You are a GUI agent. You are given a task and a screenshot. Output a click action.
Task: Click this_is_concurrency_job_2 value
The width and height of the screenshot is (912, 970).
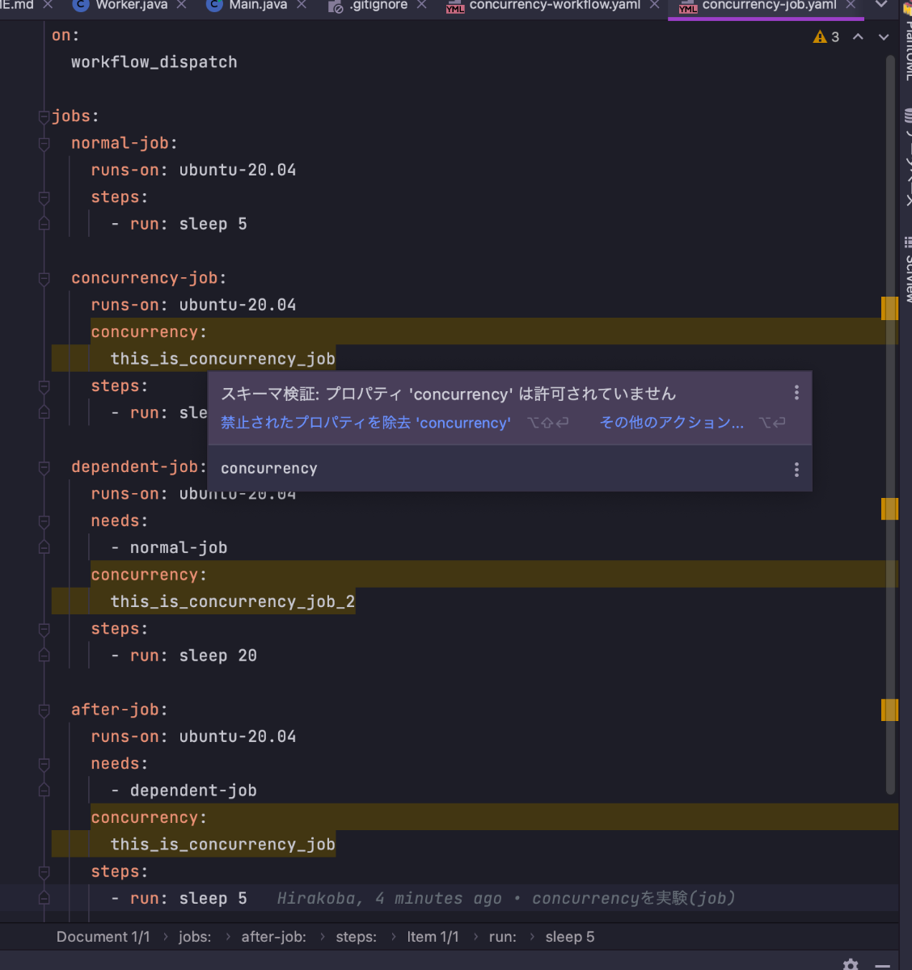click(233, 601)
